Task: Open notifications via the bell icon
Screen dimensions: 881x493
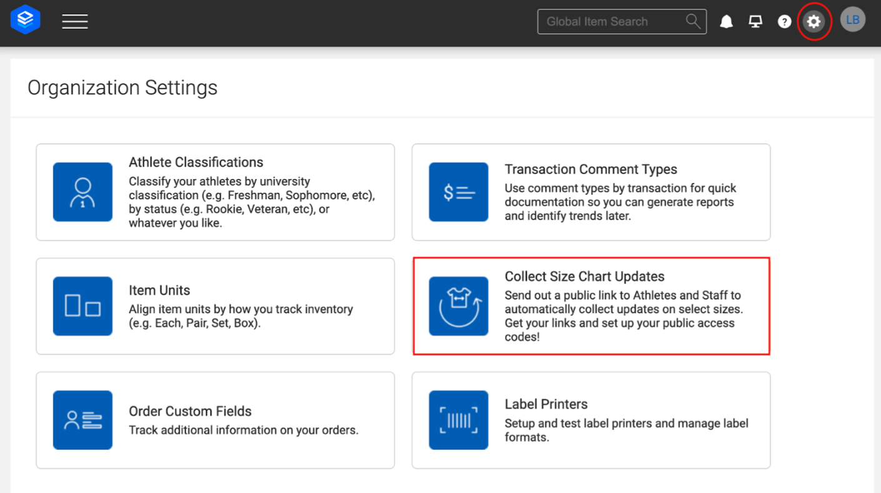Action: click(726, 22)
